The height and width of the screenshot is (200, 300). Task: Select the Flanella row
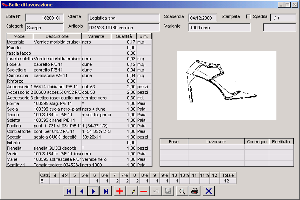(x=79, y=148)
